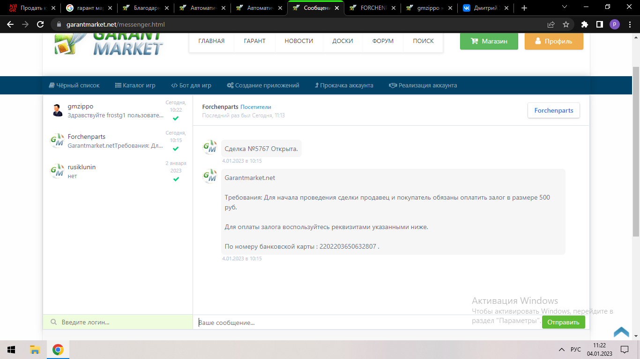Open Создание приложений link
This screenshot has width=640, height=359.
pos(263,86)
